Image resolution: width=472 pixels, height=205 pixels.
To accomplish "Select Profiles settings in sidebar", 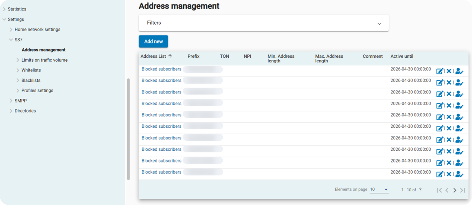I will [x=37, y=91].
